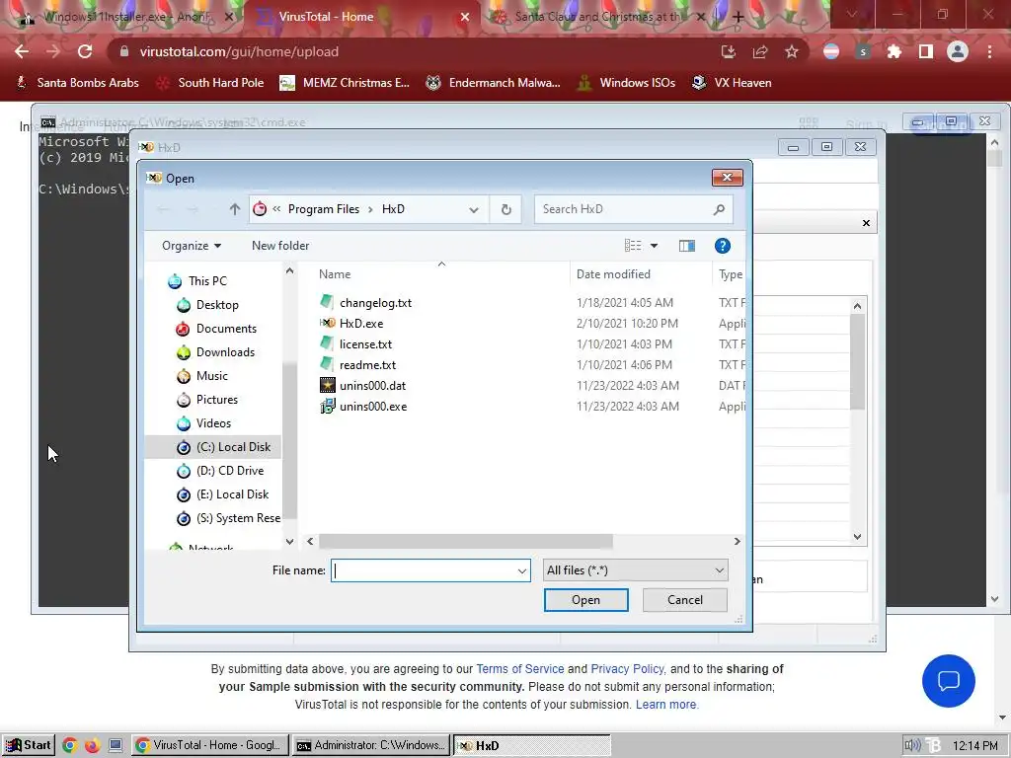1011x758 pixels.
Task: Expand the view options dropdown arrow
Action: click(654, 246)
